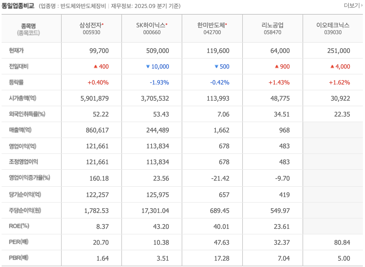Click the SK하이닉스 down-arrow icon beside 10,000
The image size is (365, 267).
coord(148,67)
